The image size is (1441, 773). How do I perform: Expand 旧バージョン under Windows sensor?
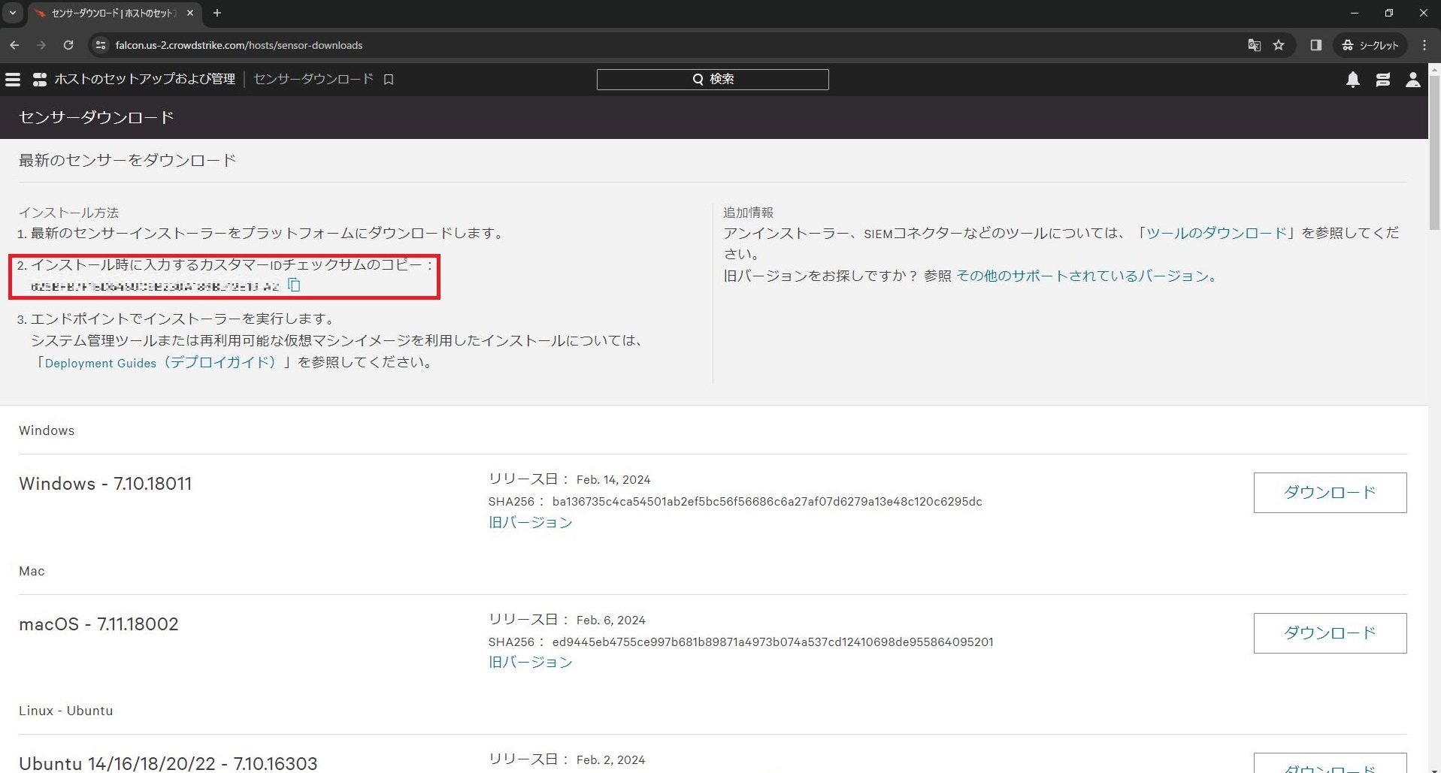pos(530,522)
